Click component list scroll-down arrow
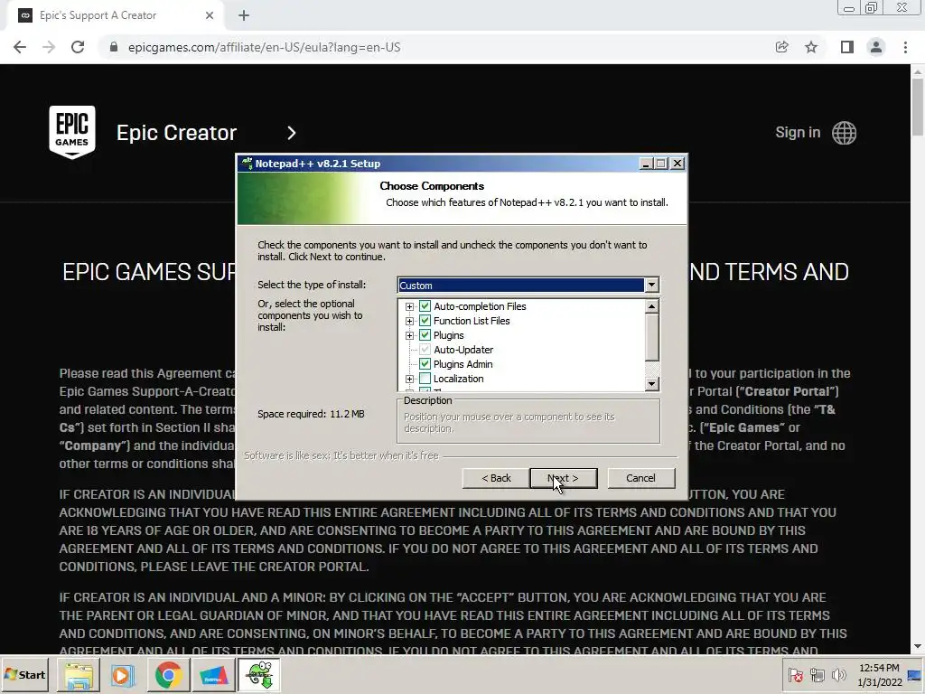 (x=651, y=383)
